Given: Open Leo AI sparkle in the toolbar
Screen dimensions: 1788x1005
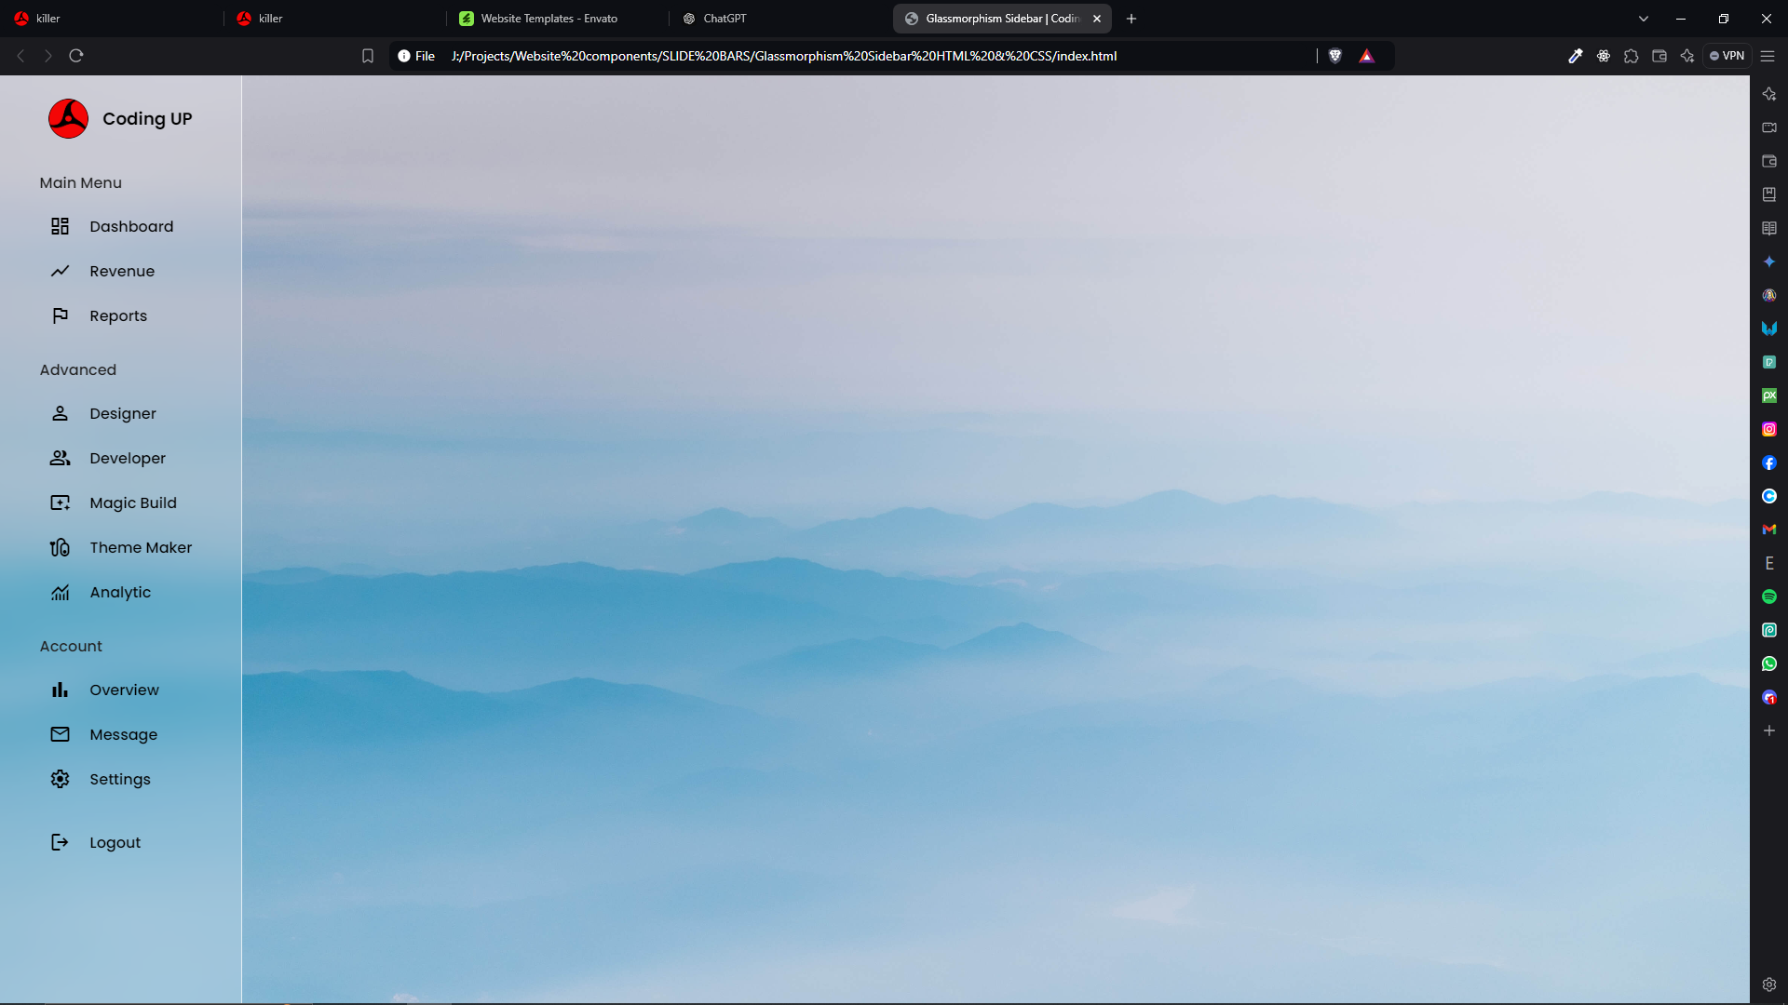Looking at the screenshot, I should pos(1687,56).
